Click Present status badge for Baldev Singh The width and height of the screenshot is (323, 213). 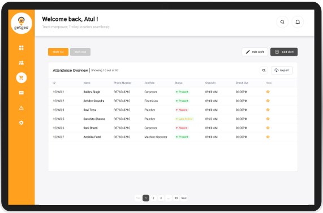coord(182,92)
